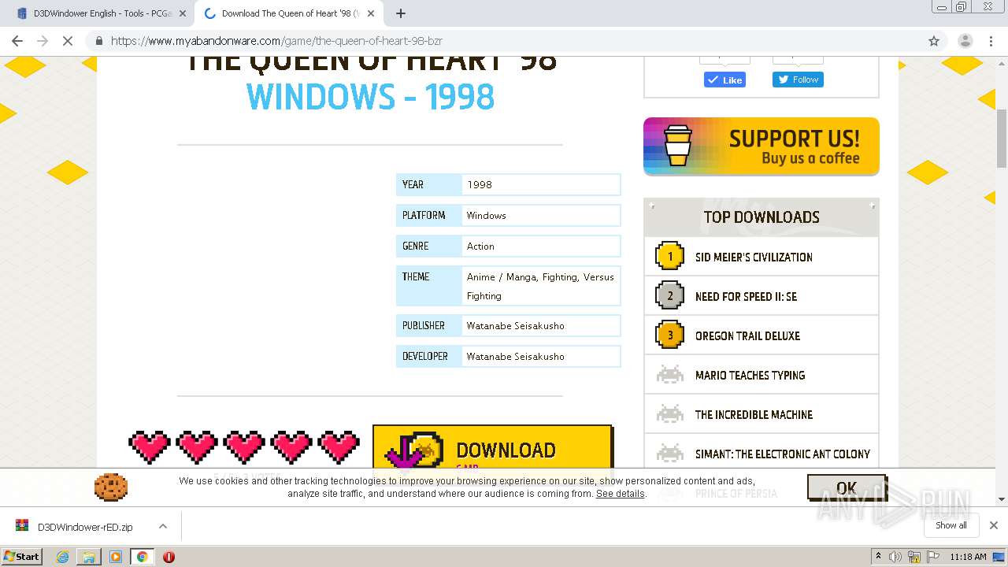The image size is (1008, 567).
Task: Open downloaded D3DWindower-rED.zip file
Action: click(84, 527)
